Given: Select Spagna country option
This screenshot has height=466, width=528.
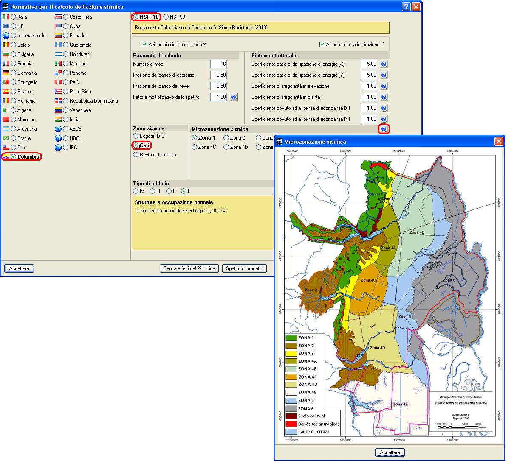Looking at the screenshot, I should pyautogui.click(x=14, y=92).
